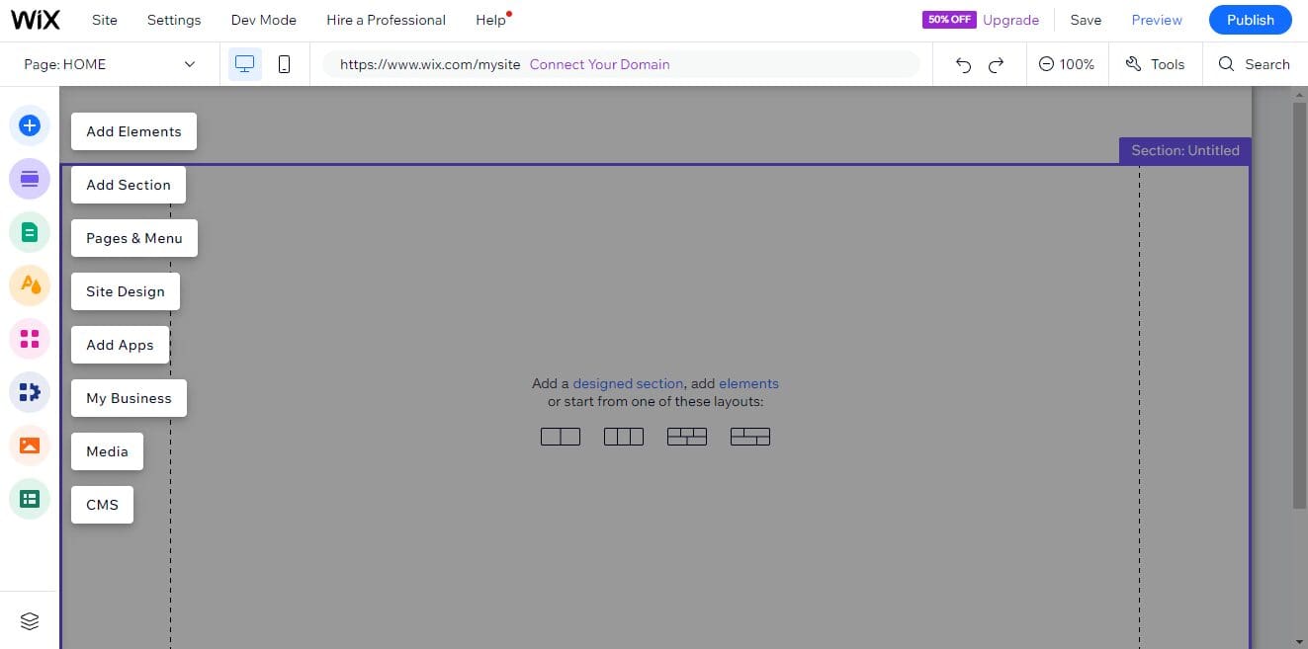Choose the layout with wide bottom row
Screen dimensions: 1308x649
(x=750, y=437)
